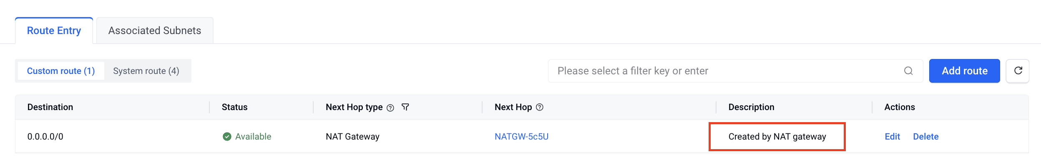Click the NAT Gateway hop type cell
1041x167 pixels.
(x=352, y=137)
